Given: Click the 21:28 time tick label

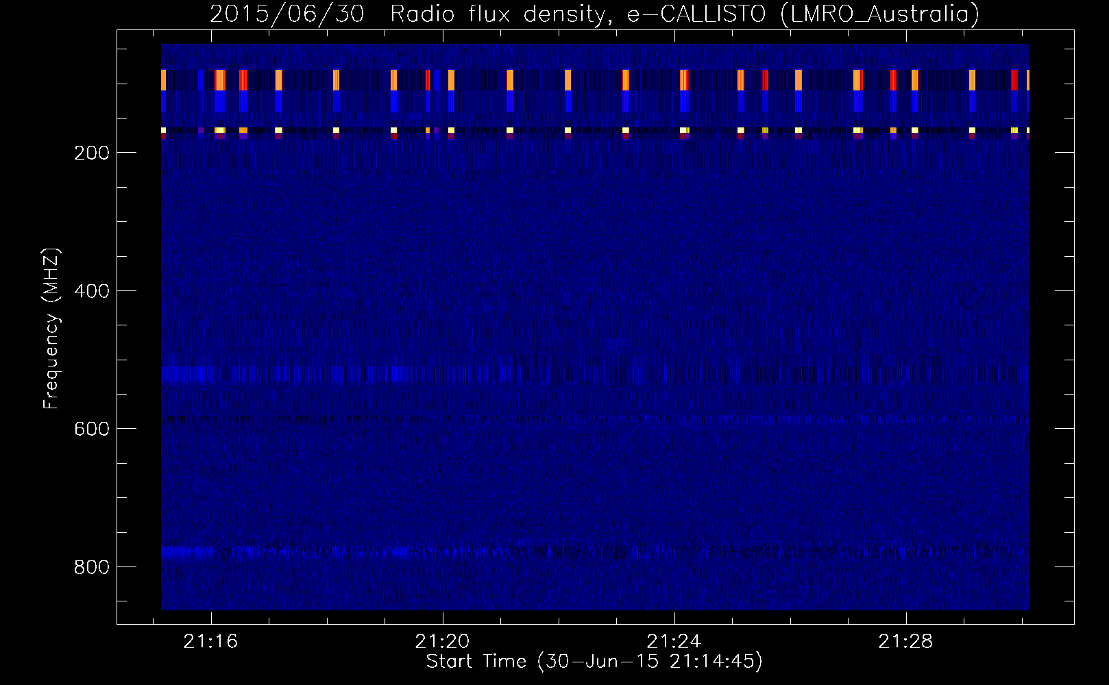Looking at the screenshot, I should (x=906, y=642).
